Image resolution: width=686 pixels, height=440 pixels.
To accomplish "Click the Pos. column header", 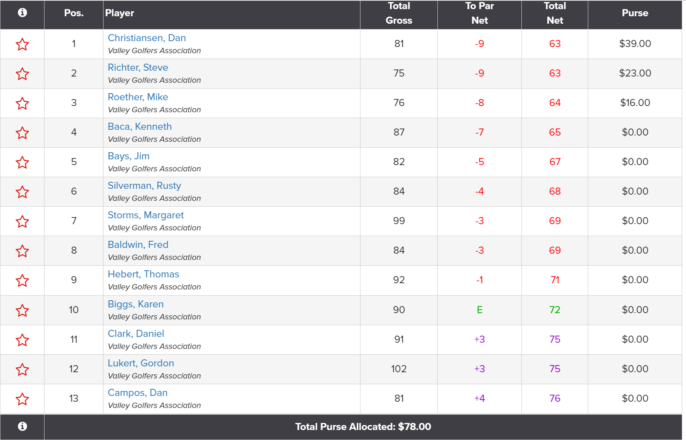I will (x=74, y=13).
